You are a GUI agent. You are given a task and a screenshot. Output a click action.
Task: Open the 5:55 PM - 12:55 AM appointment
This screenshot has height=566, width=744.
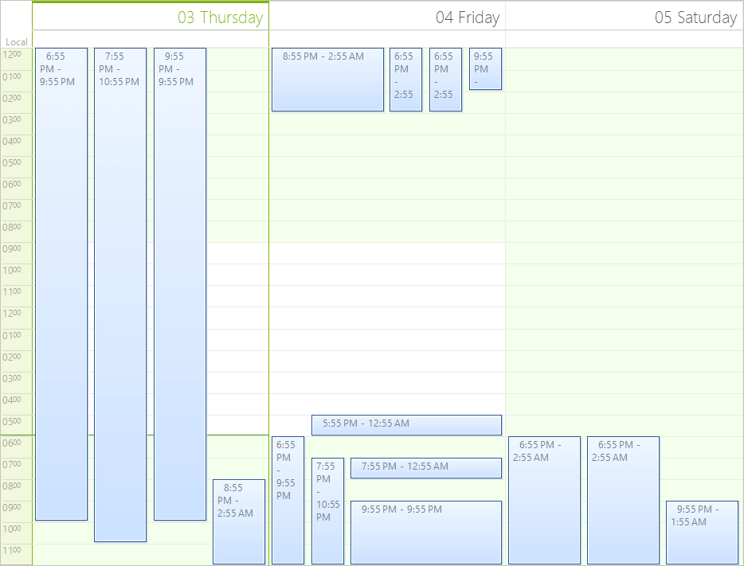[406, 424]
